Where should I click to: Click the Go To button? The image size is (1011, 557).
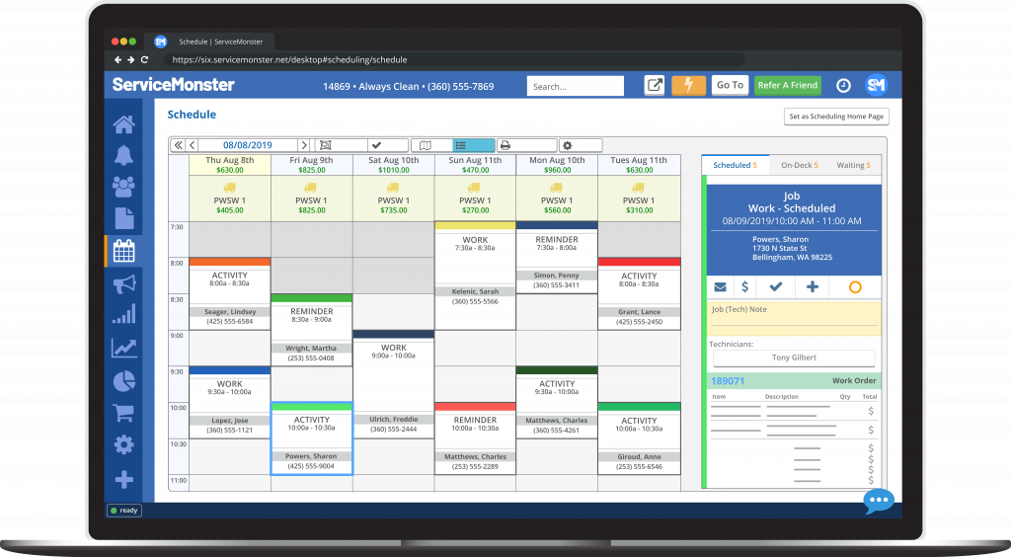click(x=730, y=85)
